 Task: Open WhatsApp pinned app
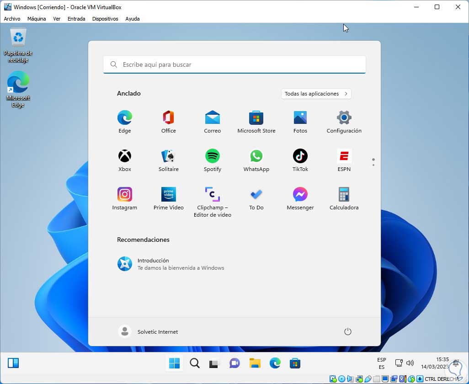click(x=256, y=160)
